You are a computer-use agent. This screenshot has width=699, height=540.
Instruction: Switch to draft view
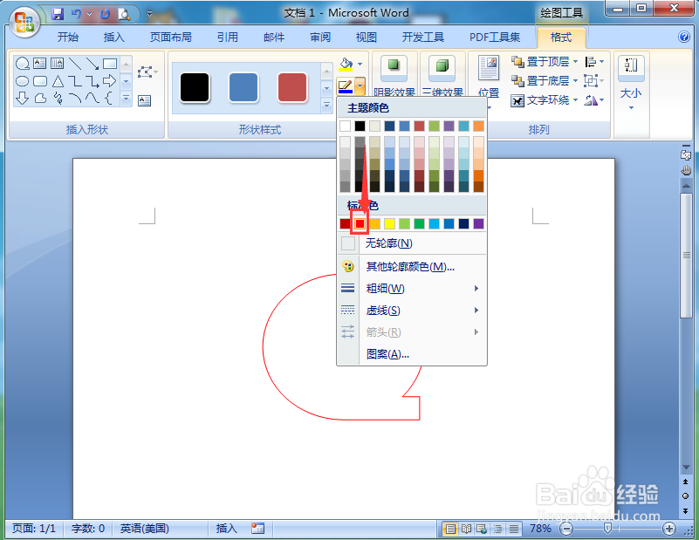tap(514, 529)
